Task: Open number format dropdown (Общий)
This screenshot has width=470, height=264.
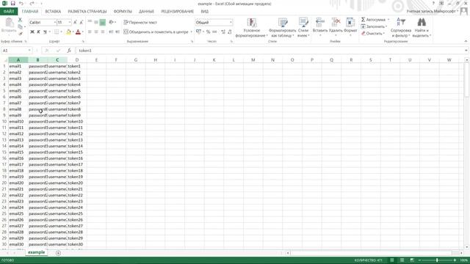Action: 231,23
